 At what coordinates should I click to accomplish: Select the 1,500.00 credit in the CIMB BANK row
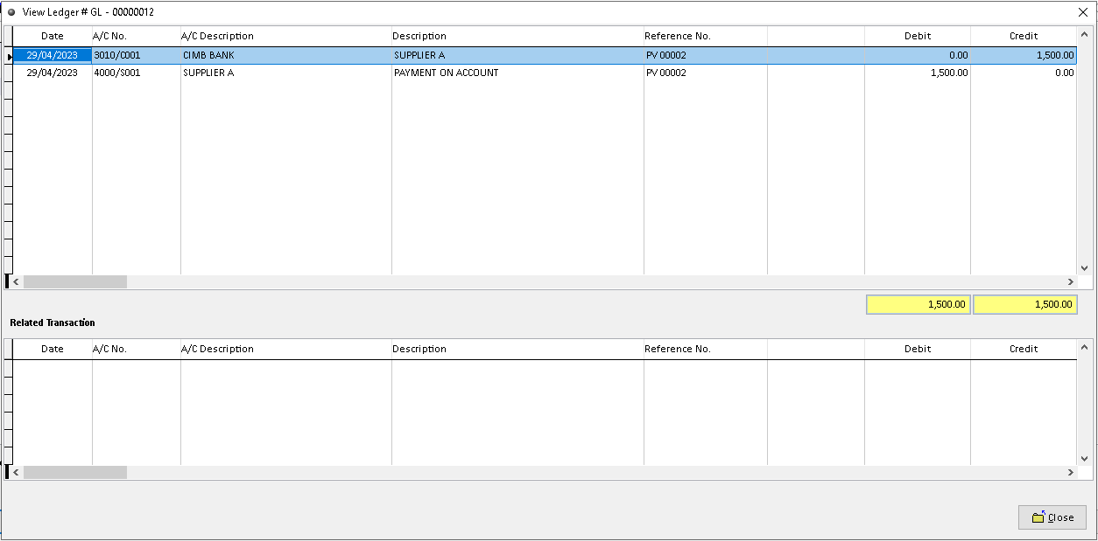1024,55
